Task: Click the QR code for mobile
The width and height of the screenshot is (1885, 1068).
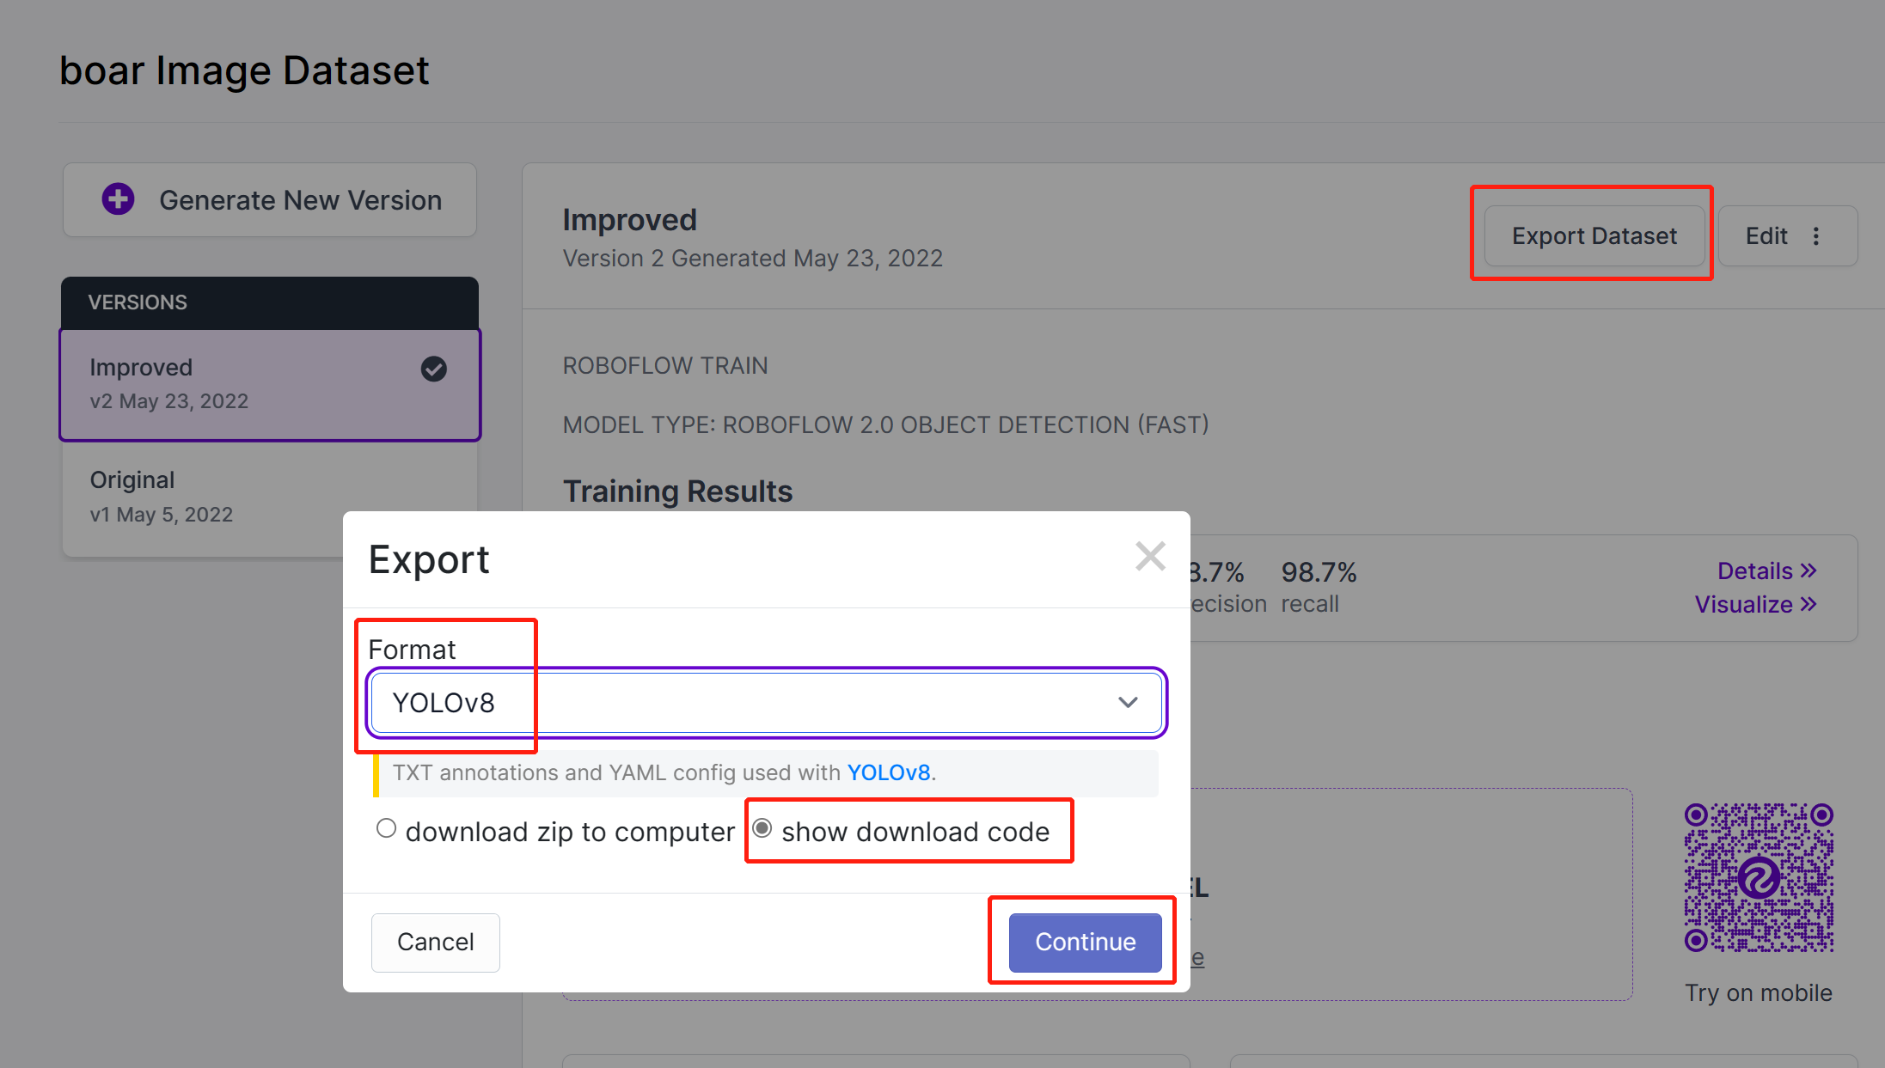Action: coord(1759,877)
